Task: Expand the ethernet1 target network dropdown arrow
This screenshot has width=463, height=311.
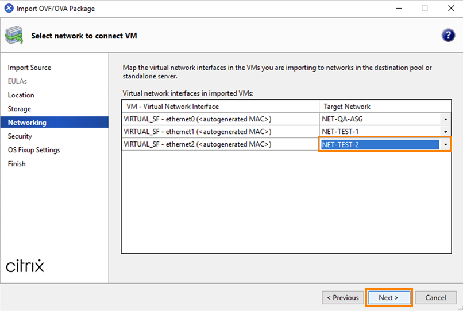Action: [x=446, y=132]
